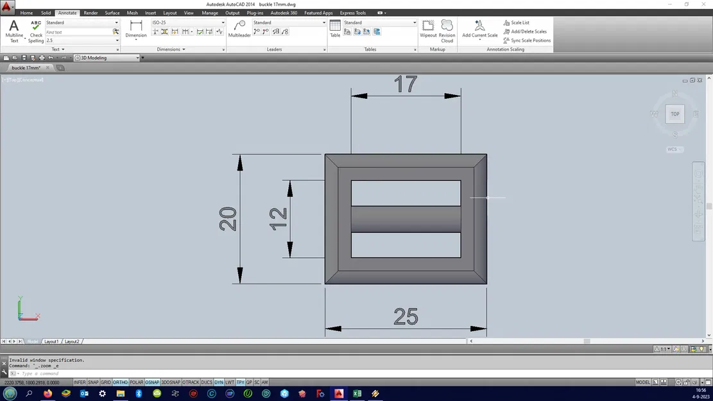Click Add/Delete Scales button
This screenshot has height=401, width=713.
tap(525, 31)
